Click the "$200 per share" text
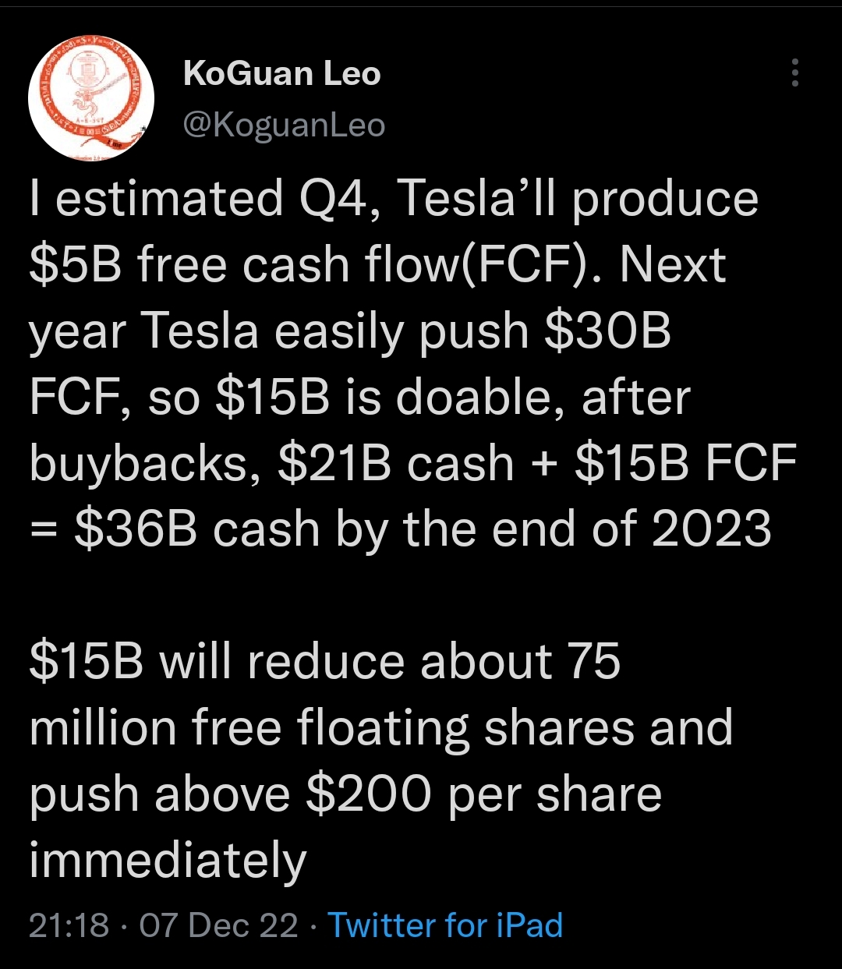 (x=484, y=795)
